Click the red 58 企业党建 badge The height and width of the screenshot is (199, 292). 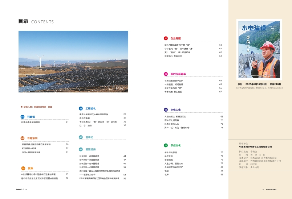[x=166, y=38]
